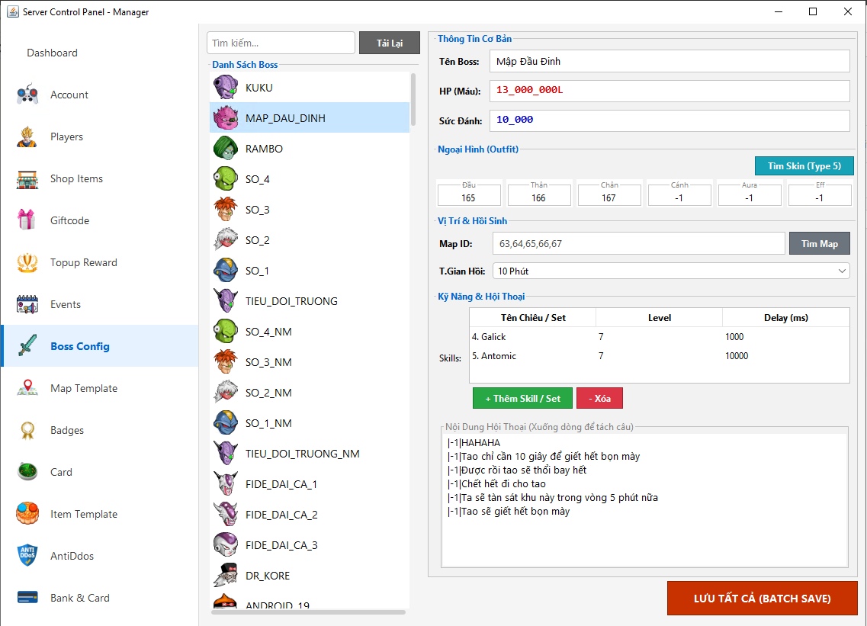
Task: Click the Delay value 10000 cell
Action: (x=785, y=355)
